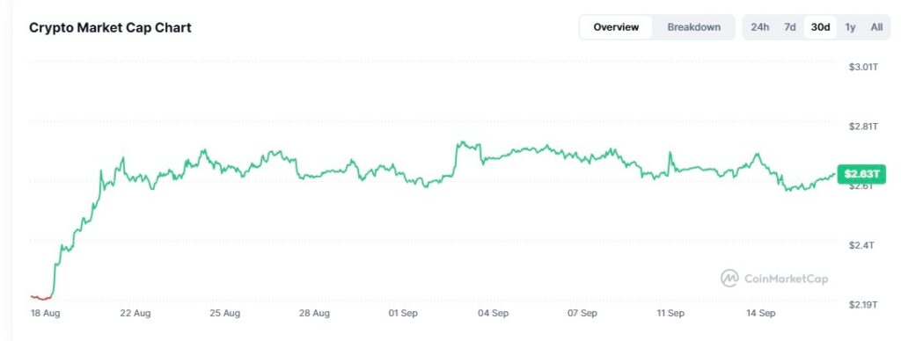Viewport: 901px width, 341px height.
Task: Select the 24h time range
Action: (759, 27)
